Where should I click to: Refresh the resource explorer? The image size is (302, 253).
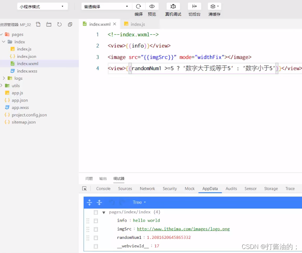(59, 25)
